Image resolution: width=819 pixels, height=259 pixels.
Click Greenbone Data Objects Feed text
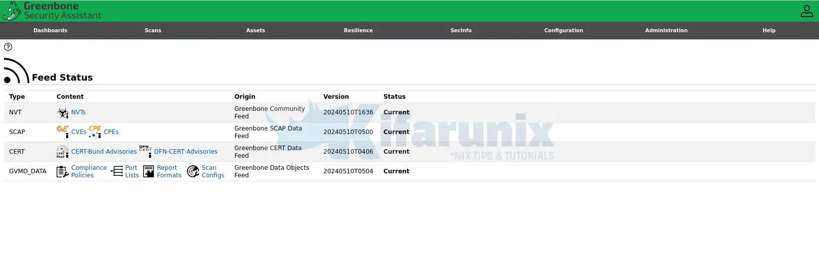[x=271, y=171]
